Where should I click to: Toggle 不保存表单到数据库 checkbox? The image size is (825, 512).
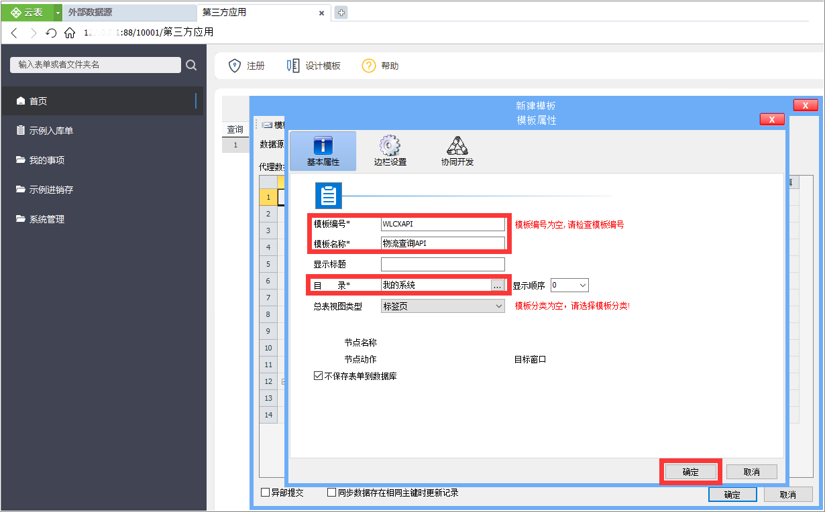(318, 377)
